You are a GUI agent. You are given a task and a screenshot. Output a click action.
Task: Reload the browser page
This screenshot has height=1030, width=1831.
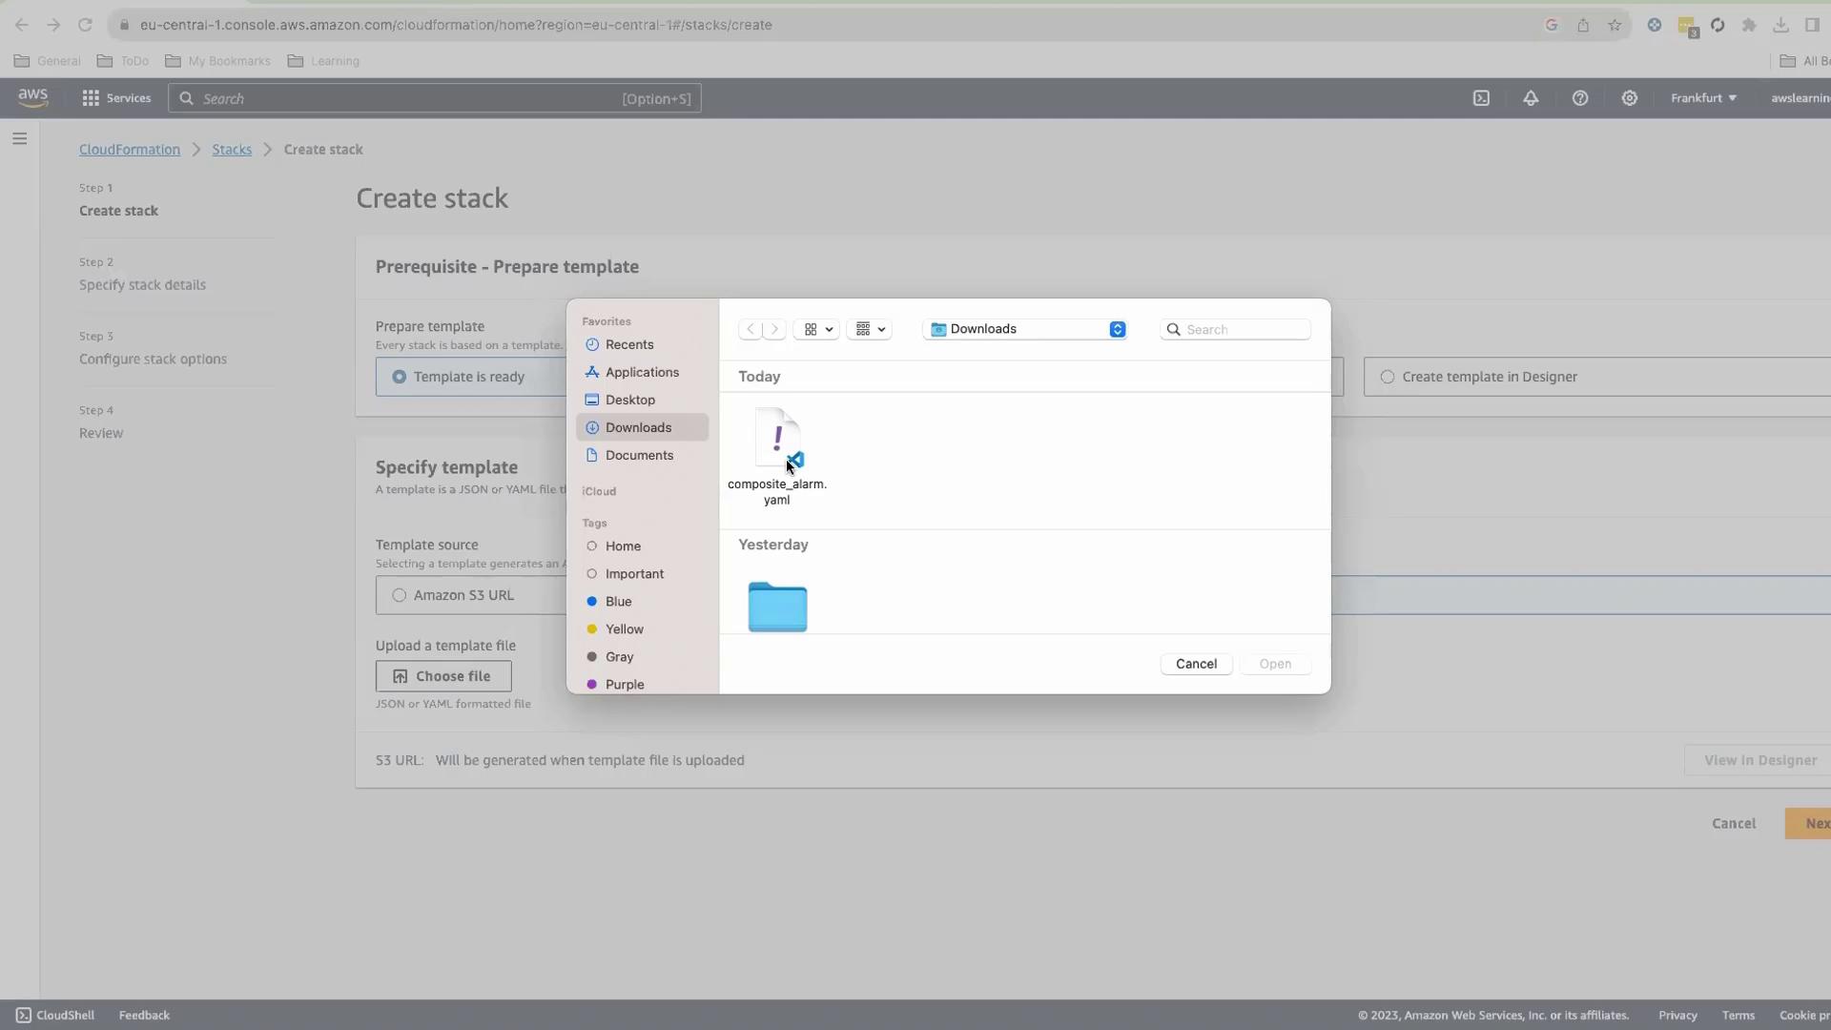(x=85, y=25)
